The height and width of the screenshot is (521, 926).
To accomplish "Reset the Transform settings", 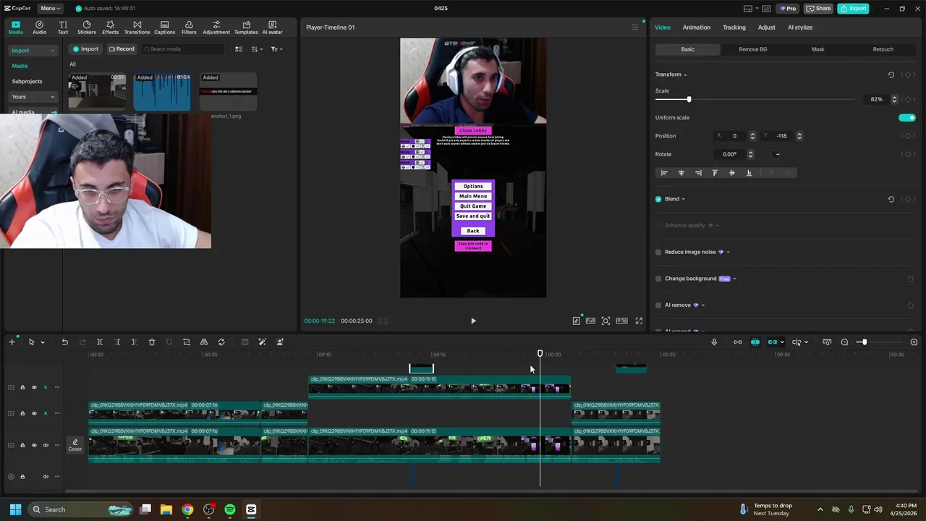I will click(x=891, y=75).
